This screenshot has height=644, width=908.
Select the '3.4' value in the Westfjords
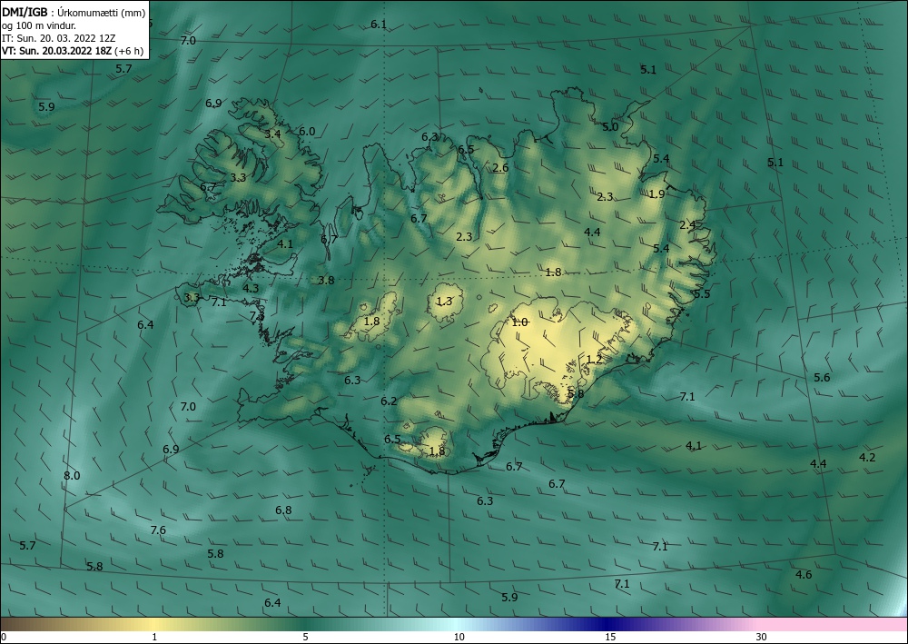click(x=272, y=134)
